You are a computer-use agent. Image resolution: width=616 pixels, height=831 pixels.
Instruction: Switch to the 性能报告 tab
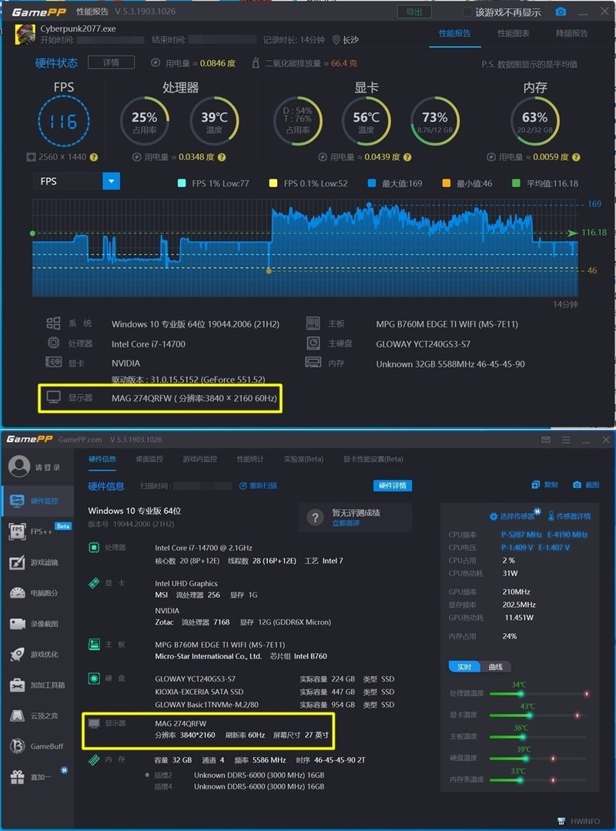(454, 33)
